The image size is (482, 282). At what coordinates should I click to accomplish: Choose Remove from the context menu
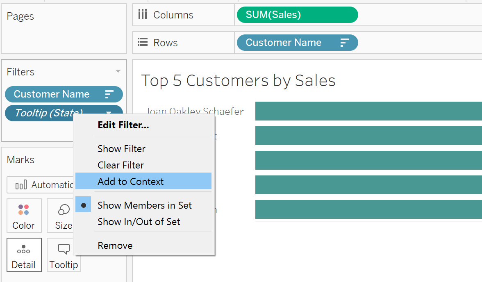point(143,246)
